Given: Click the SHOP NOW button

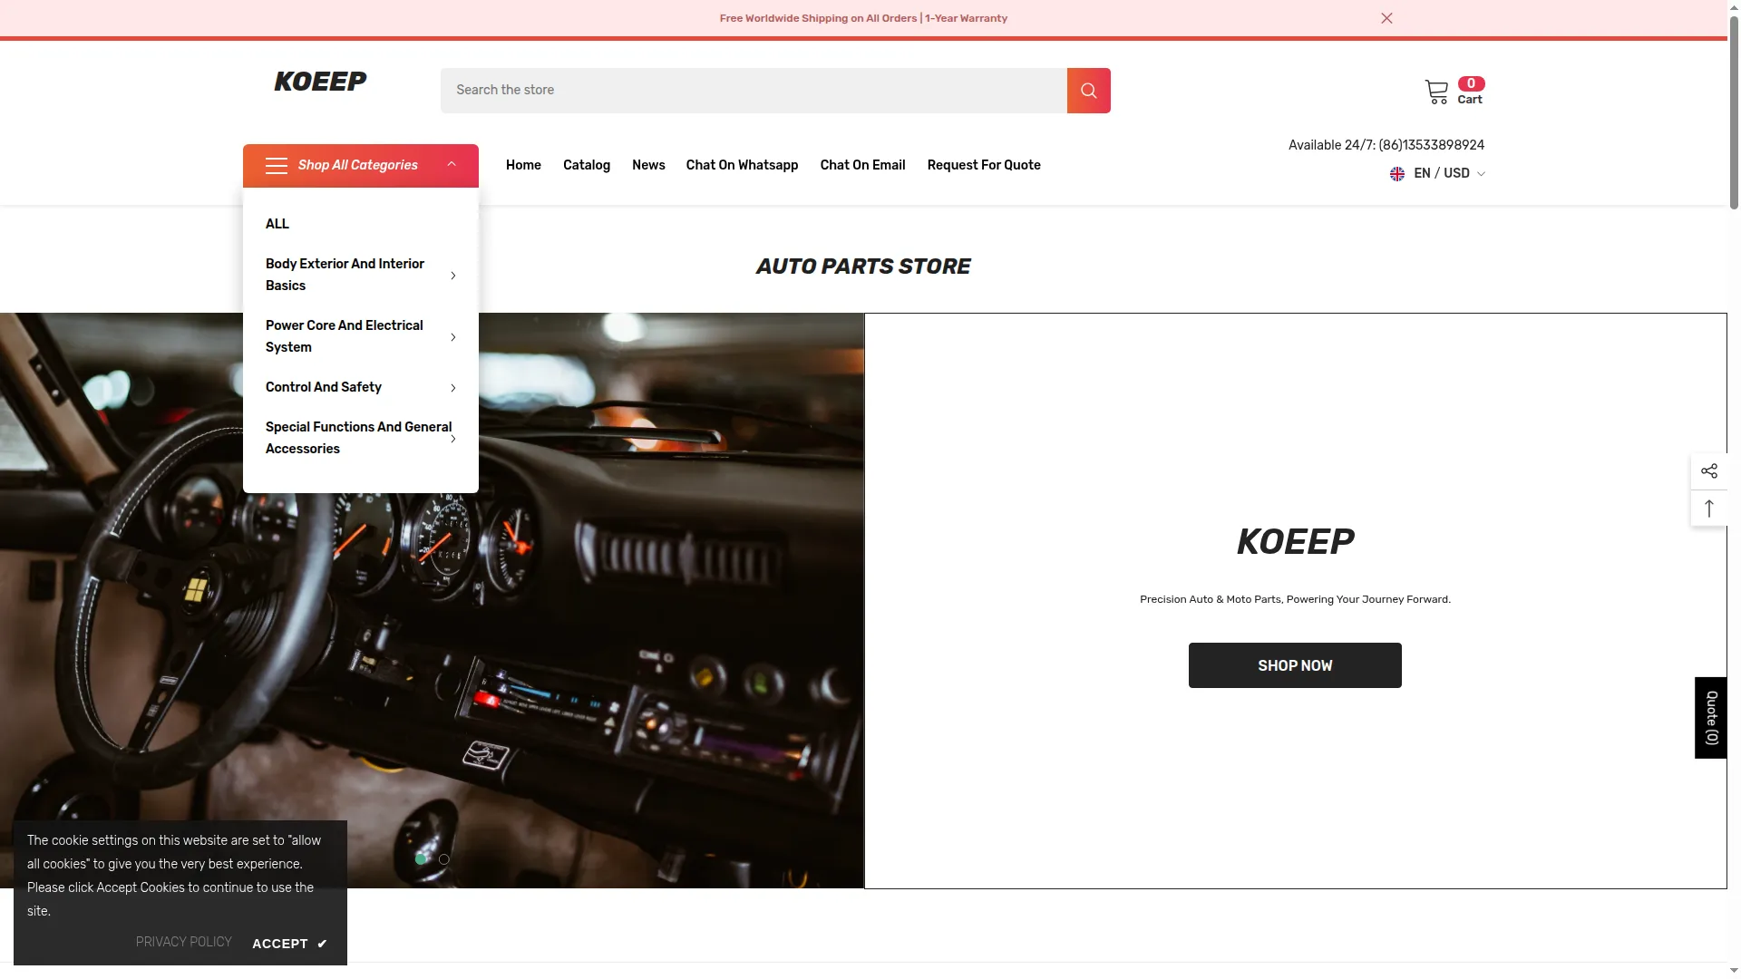Looking at the screenshot, I should click(x=1295, y=665).
